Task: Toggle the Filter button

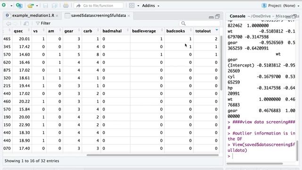Action: pyautogui.click(x=43, y=23)
